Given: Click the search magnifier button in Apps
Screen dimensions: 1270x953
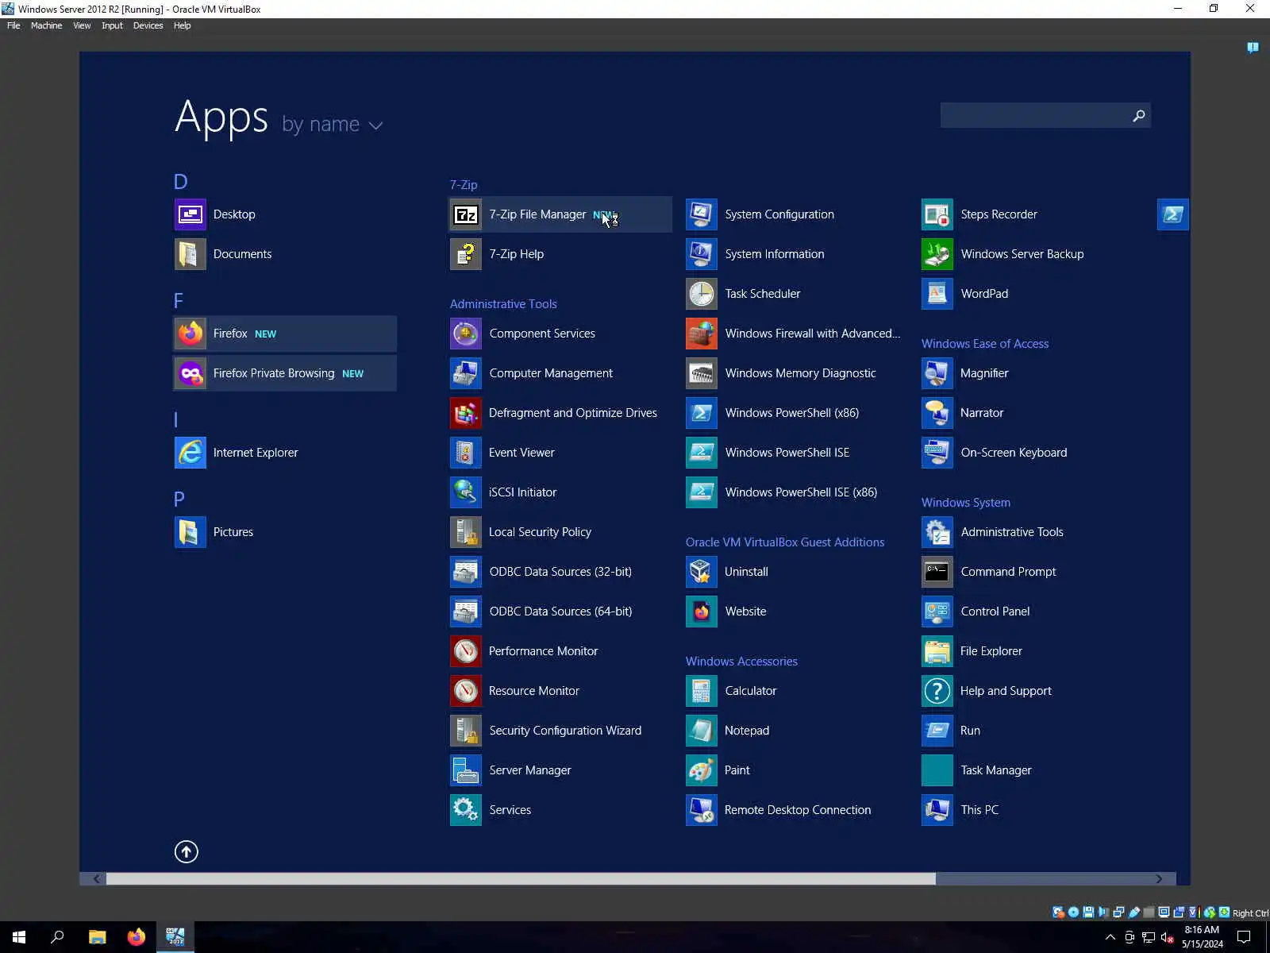Looking at the screenshot, I should (x=1138, y=116).
